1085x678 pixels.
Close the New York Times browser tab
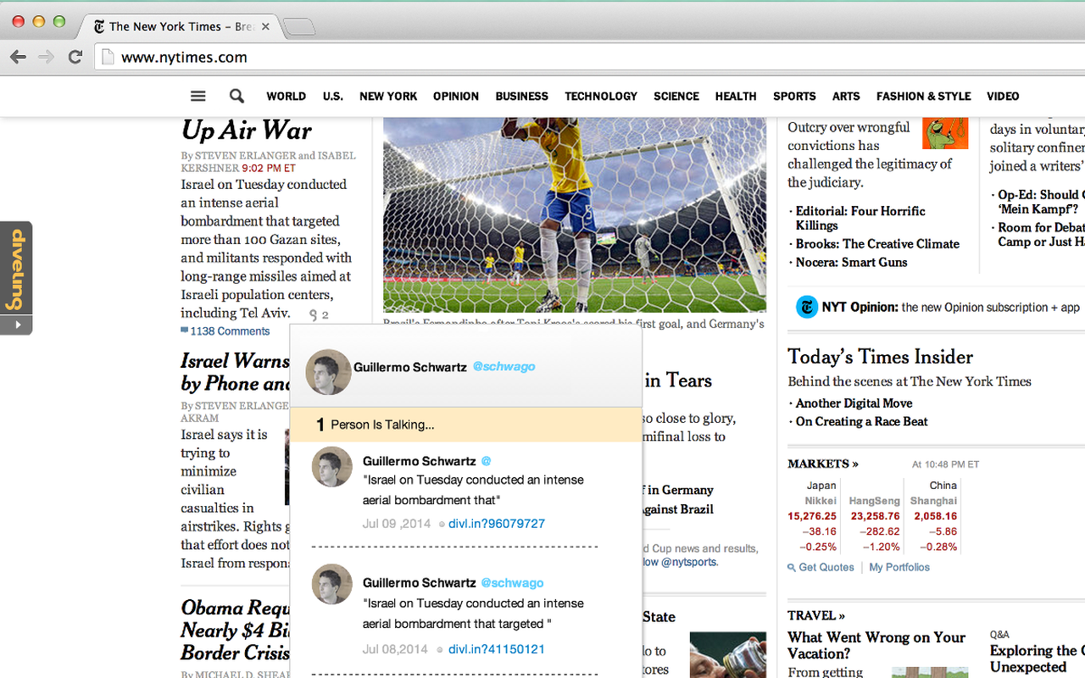(x=265, y=27)
